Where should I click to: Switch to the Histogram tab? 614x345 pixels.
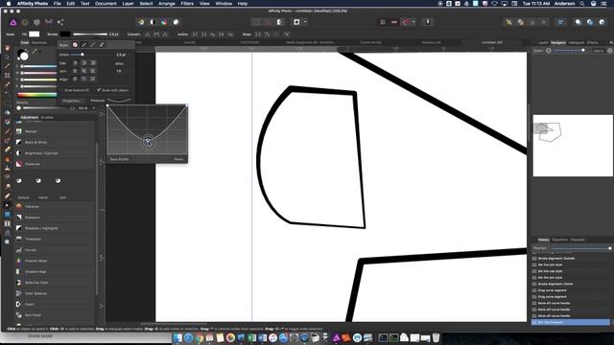pos(576,42)
